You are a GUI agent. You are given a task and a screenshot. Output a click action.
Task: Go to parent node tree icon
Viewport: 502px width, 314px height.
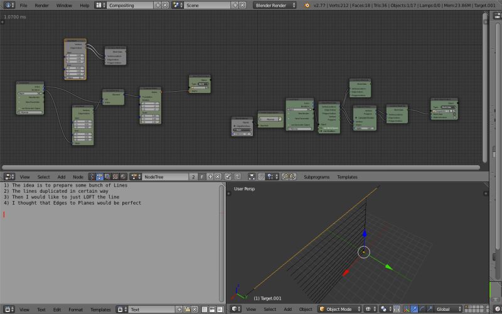pyautogui.click(x=238, y=176)
